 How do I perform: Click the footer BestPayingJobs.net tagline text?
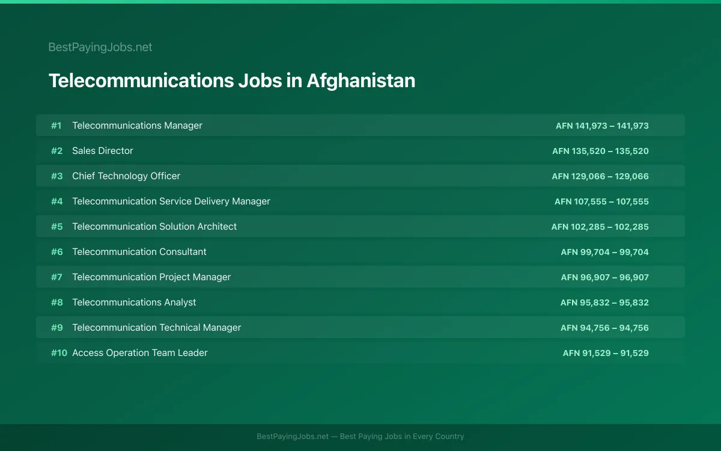pyautogui.click(x=360, y=437)
